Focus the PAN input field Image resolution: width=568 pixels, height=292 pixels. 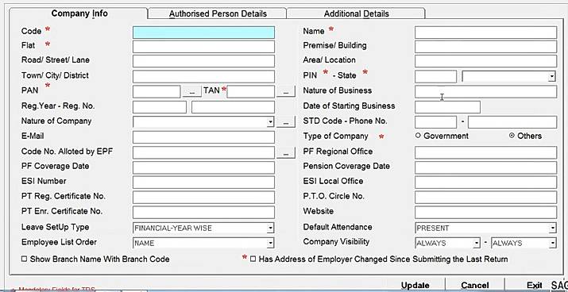pyautogui.click(x=156, y=92)
